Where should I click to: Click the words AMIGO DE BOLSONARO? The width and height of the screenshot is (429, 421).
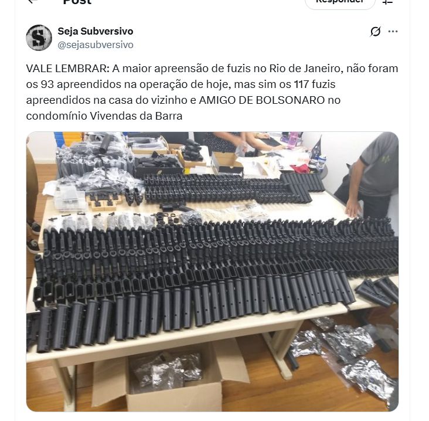(x=262, y=100)
